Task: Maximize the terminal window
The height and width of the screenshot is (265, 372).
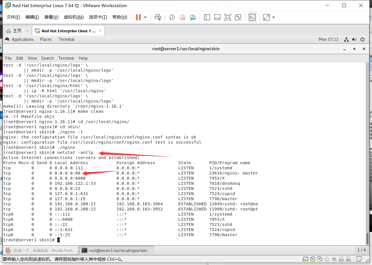Action: tap(354, 49)
